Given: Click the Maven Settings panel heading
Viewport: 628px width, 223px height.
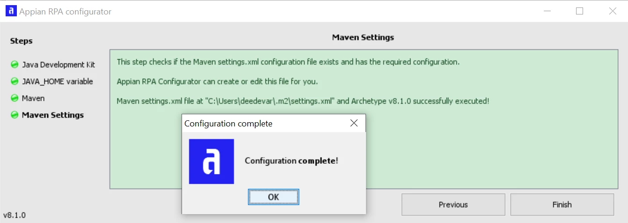Looking at the screenshot, I should (x=363, y=37).
